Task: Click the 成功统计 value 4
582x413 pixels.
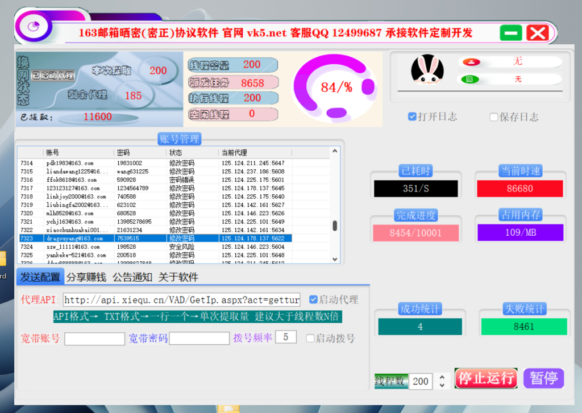Action: pyautogui.click(x=420, y=327)
